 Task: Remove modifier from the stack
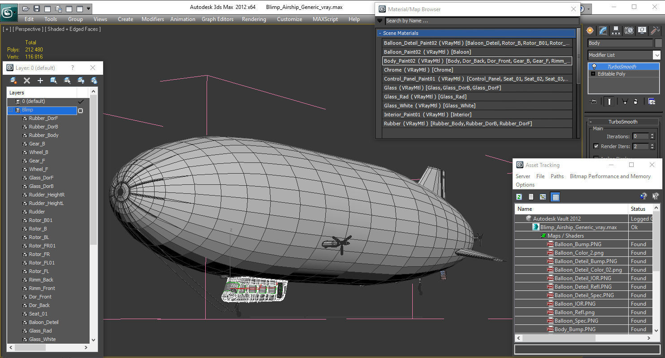tap(635, 102)
